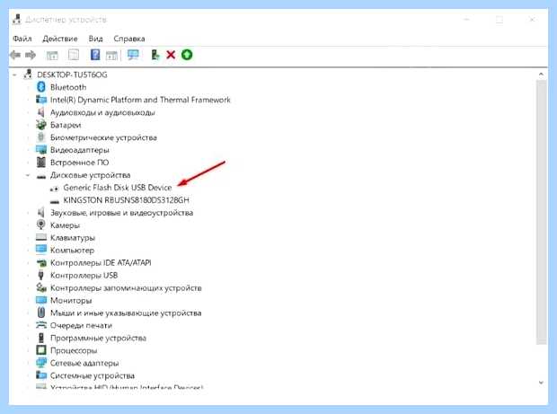
Task: Collapse the Дисковые устройства category
Action: click(x=28, y=175)
